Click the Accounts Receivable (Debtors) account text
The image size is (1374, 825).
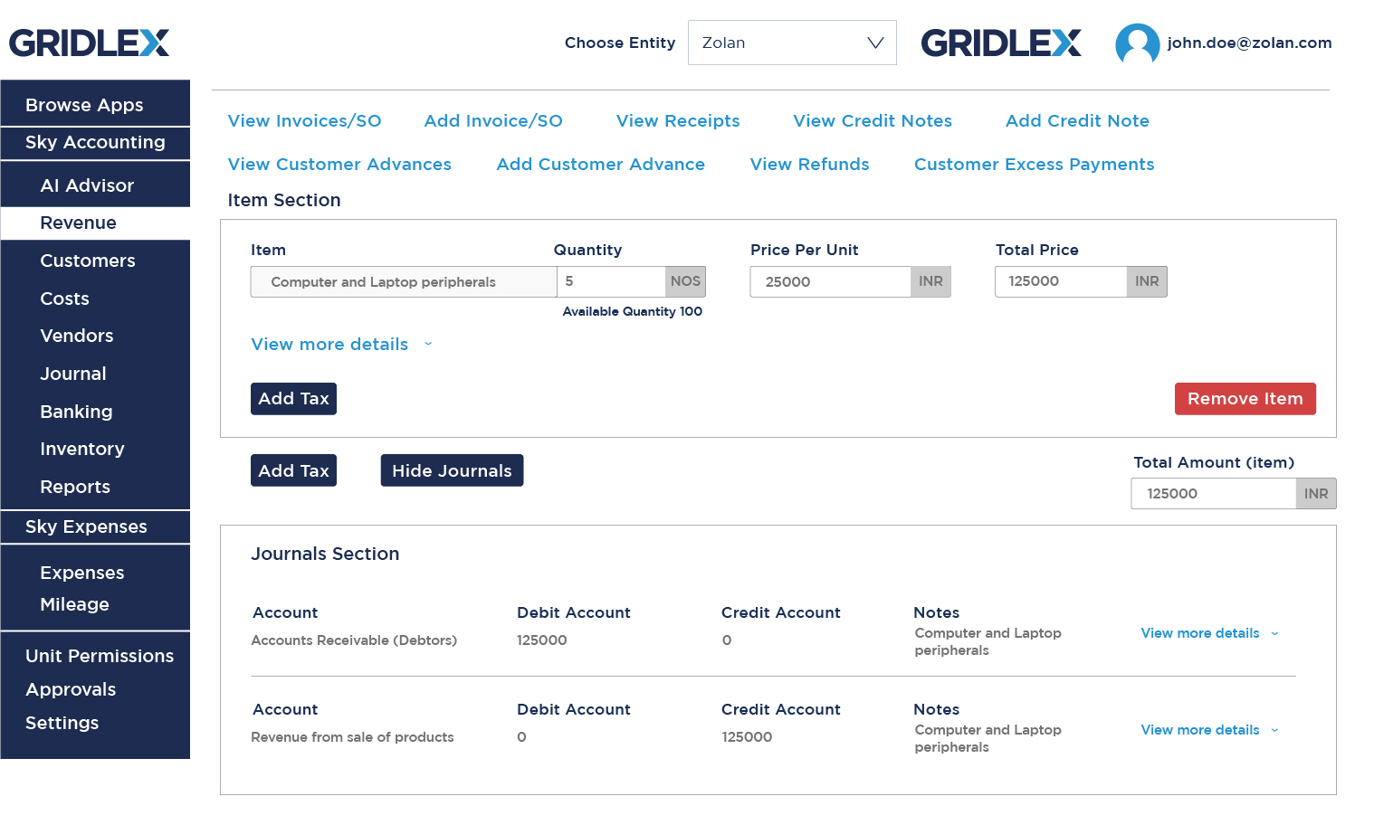point(354,640)
